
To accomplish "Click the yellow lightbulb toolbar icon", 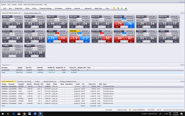I will (114, 8).
